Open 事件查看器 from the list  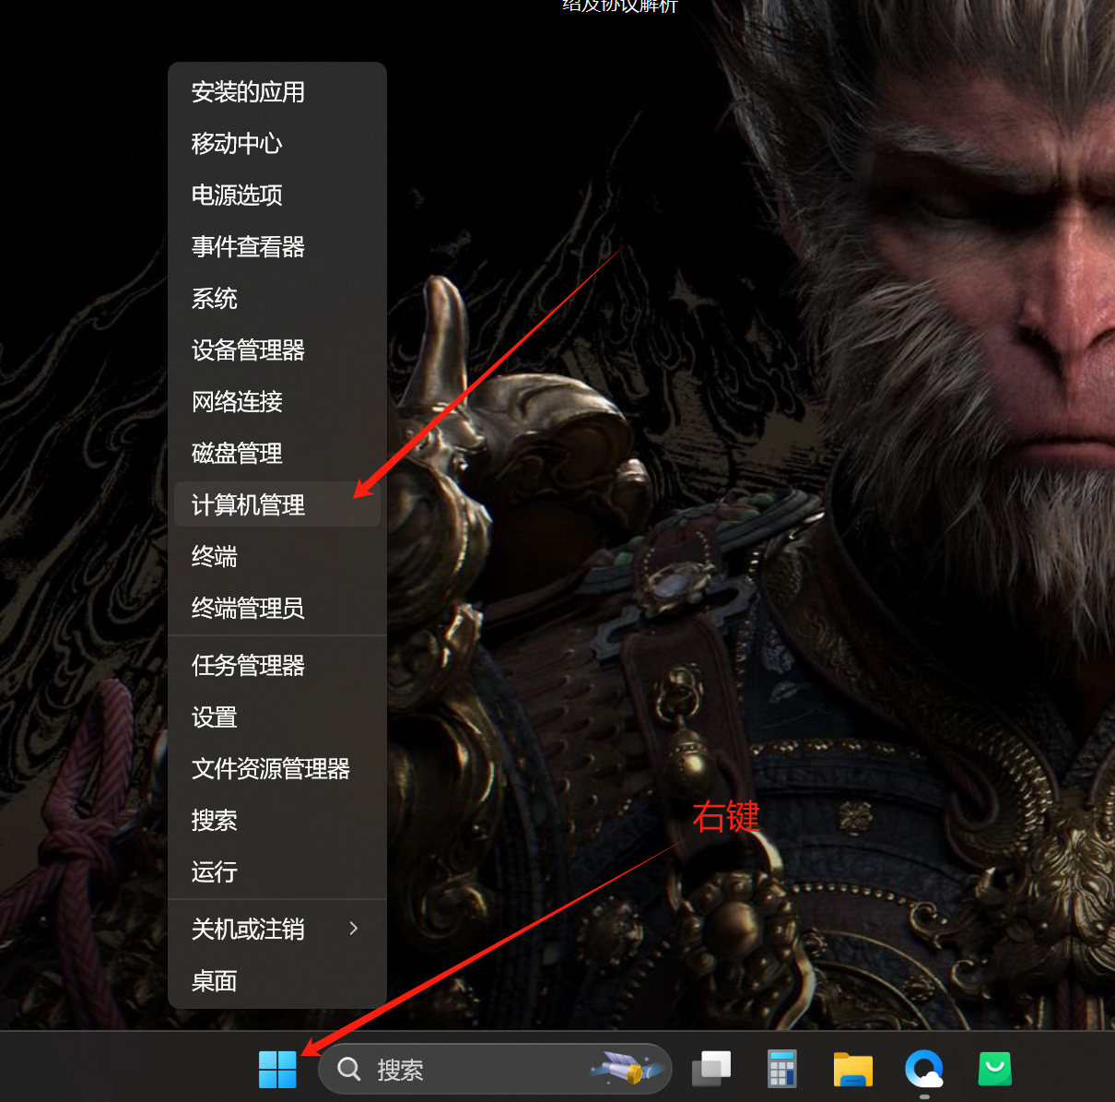tap(248, 246)
